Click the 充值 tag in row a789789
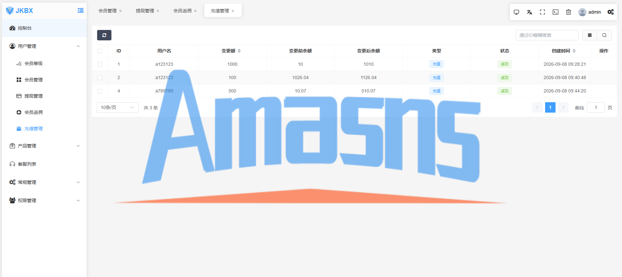This screenshot has height=277, width=622. tap(437, 91)
